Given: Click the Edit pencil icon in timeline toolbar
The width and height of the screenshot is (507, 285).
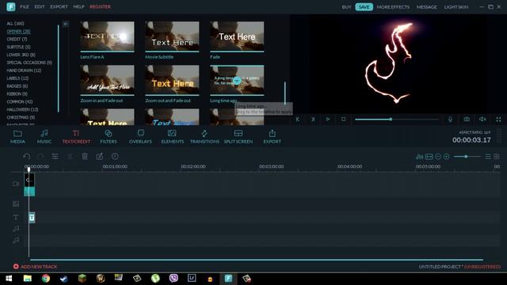Looking at the screenshot, I should coord(100,157).
